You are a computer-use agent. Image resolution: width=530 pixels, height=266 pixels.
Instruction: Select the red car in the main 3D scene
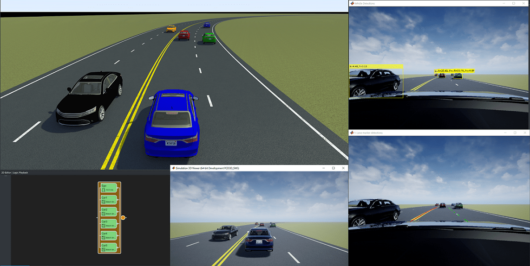[x=184, y=35]
